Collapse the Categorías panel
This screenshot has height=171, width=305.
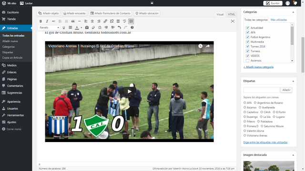coord(293,12)
